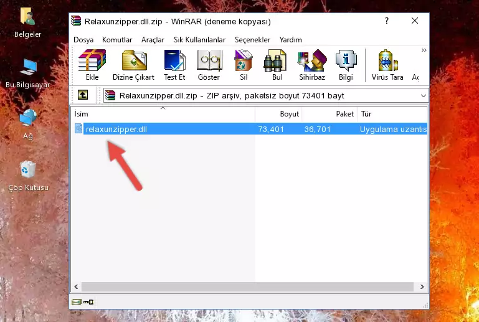The width and height of the screenshot is (479, 322).
Task: Click the WinRAR title bar books icon
Action: [76, 21]
